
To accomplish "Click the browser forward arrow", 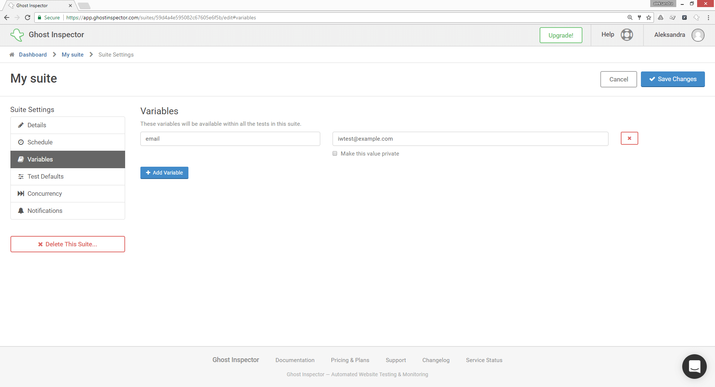I will [x=17, y=17].
